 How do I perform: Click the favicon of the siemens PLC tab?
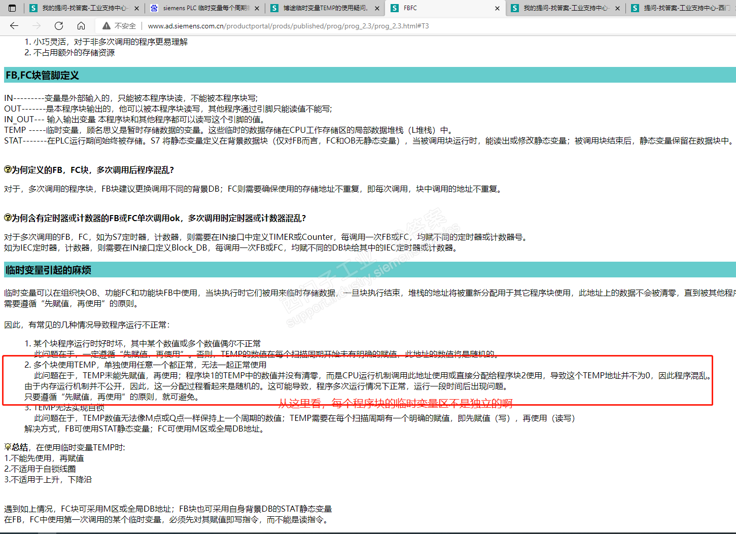point(154,8)
